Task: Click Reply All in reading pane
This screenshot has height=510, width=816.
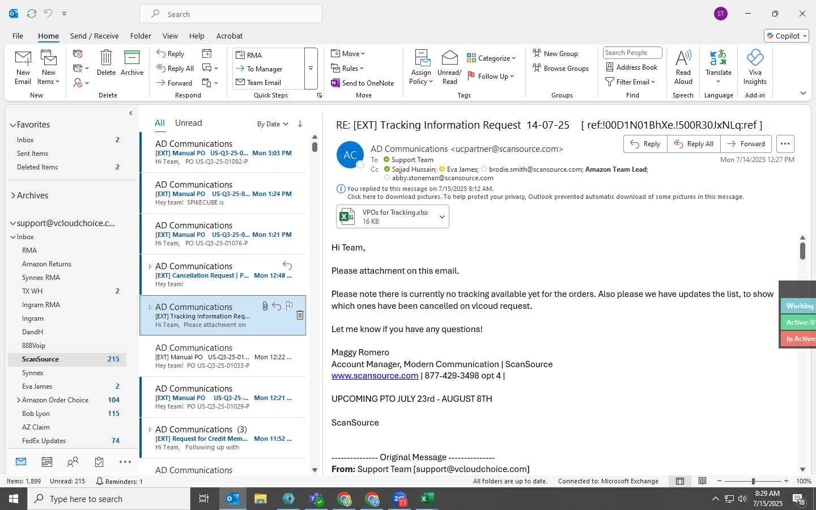Action: click(x=694, y=144)
